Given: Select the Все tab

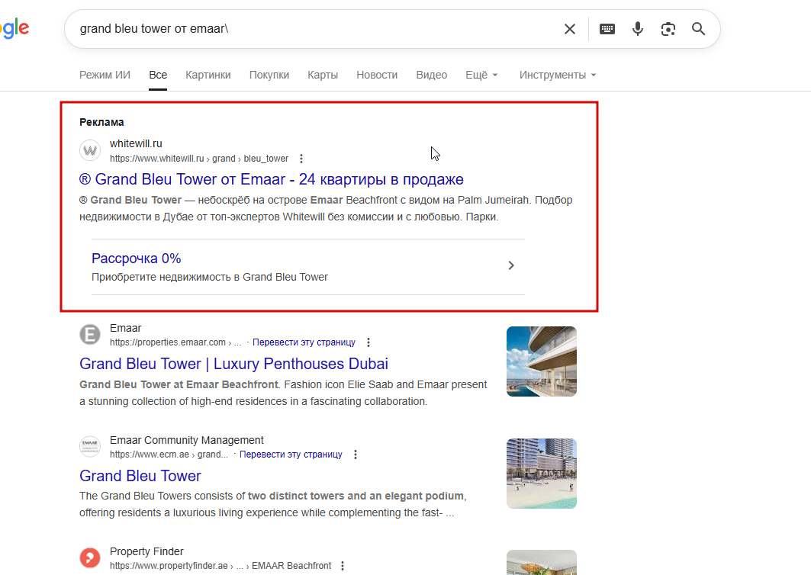Looking at the screenshot, I should tap(158, 75).
